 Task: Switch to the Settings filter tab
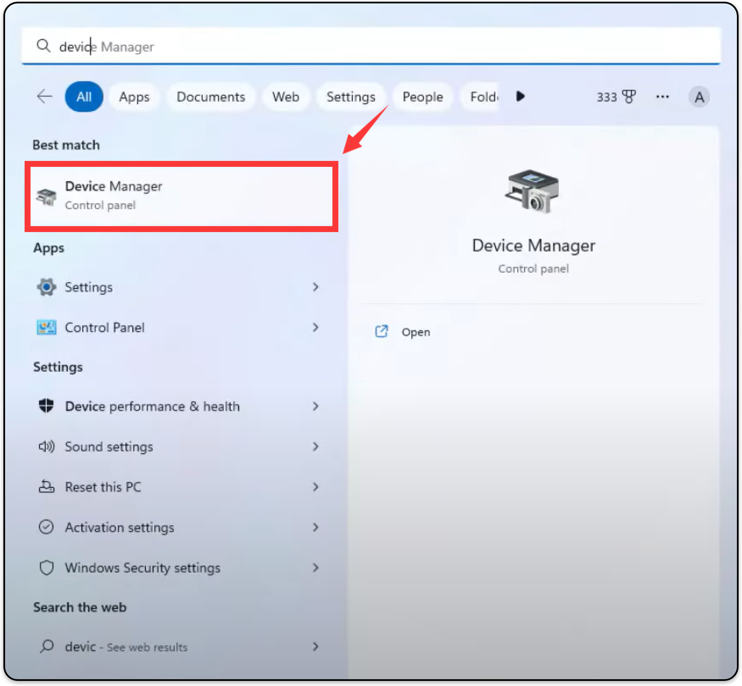[351, 97]
